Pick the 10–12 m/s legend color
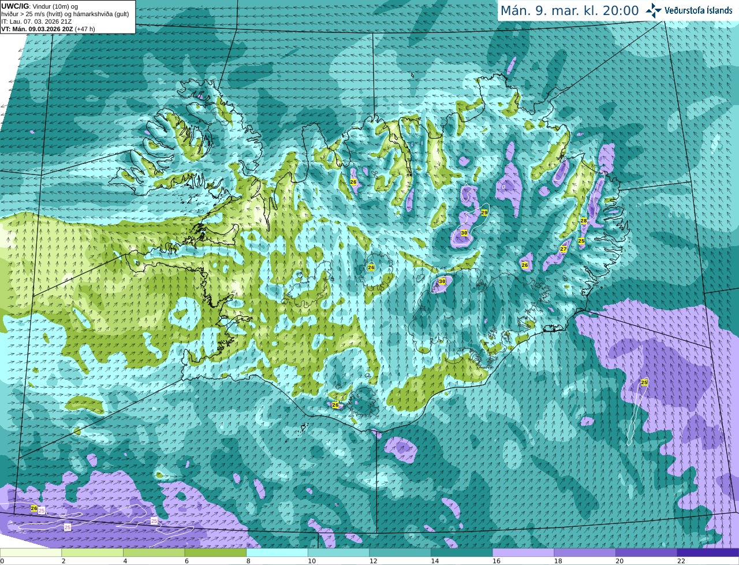 tap(338, 552)
